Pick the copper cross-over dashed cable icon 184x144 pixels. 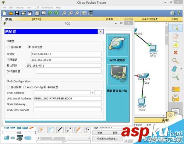tap(69, 130)
